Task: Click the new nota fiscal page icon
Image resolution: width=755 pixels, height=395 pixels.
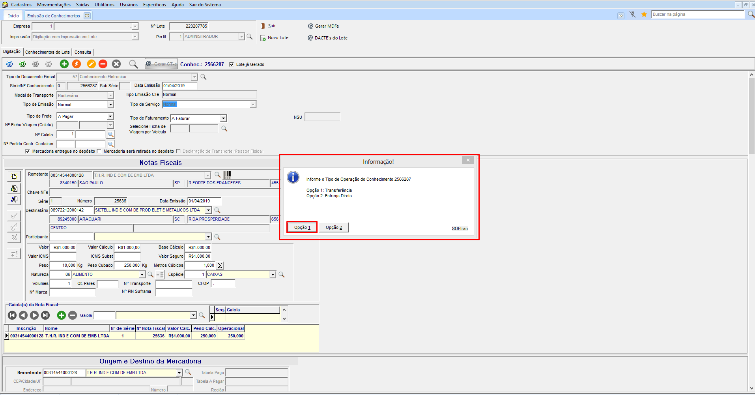Action: [14, 176]
